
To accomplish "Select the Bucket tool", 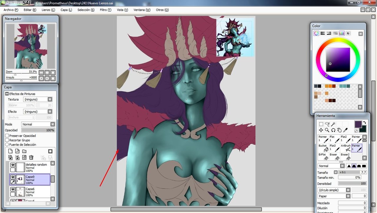I will tap(323, 148).
